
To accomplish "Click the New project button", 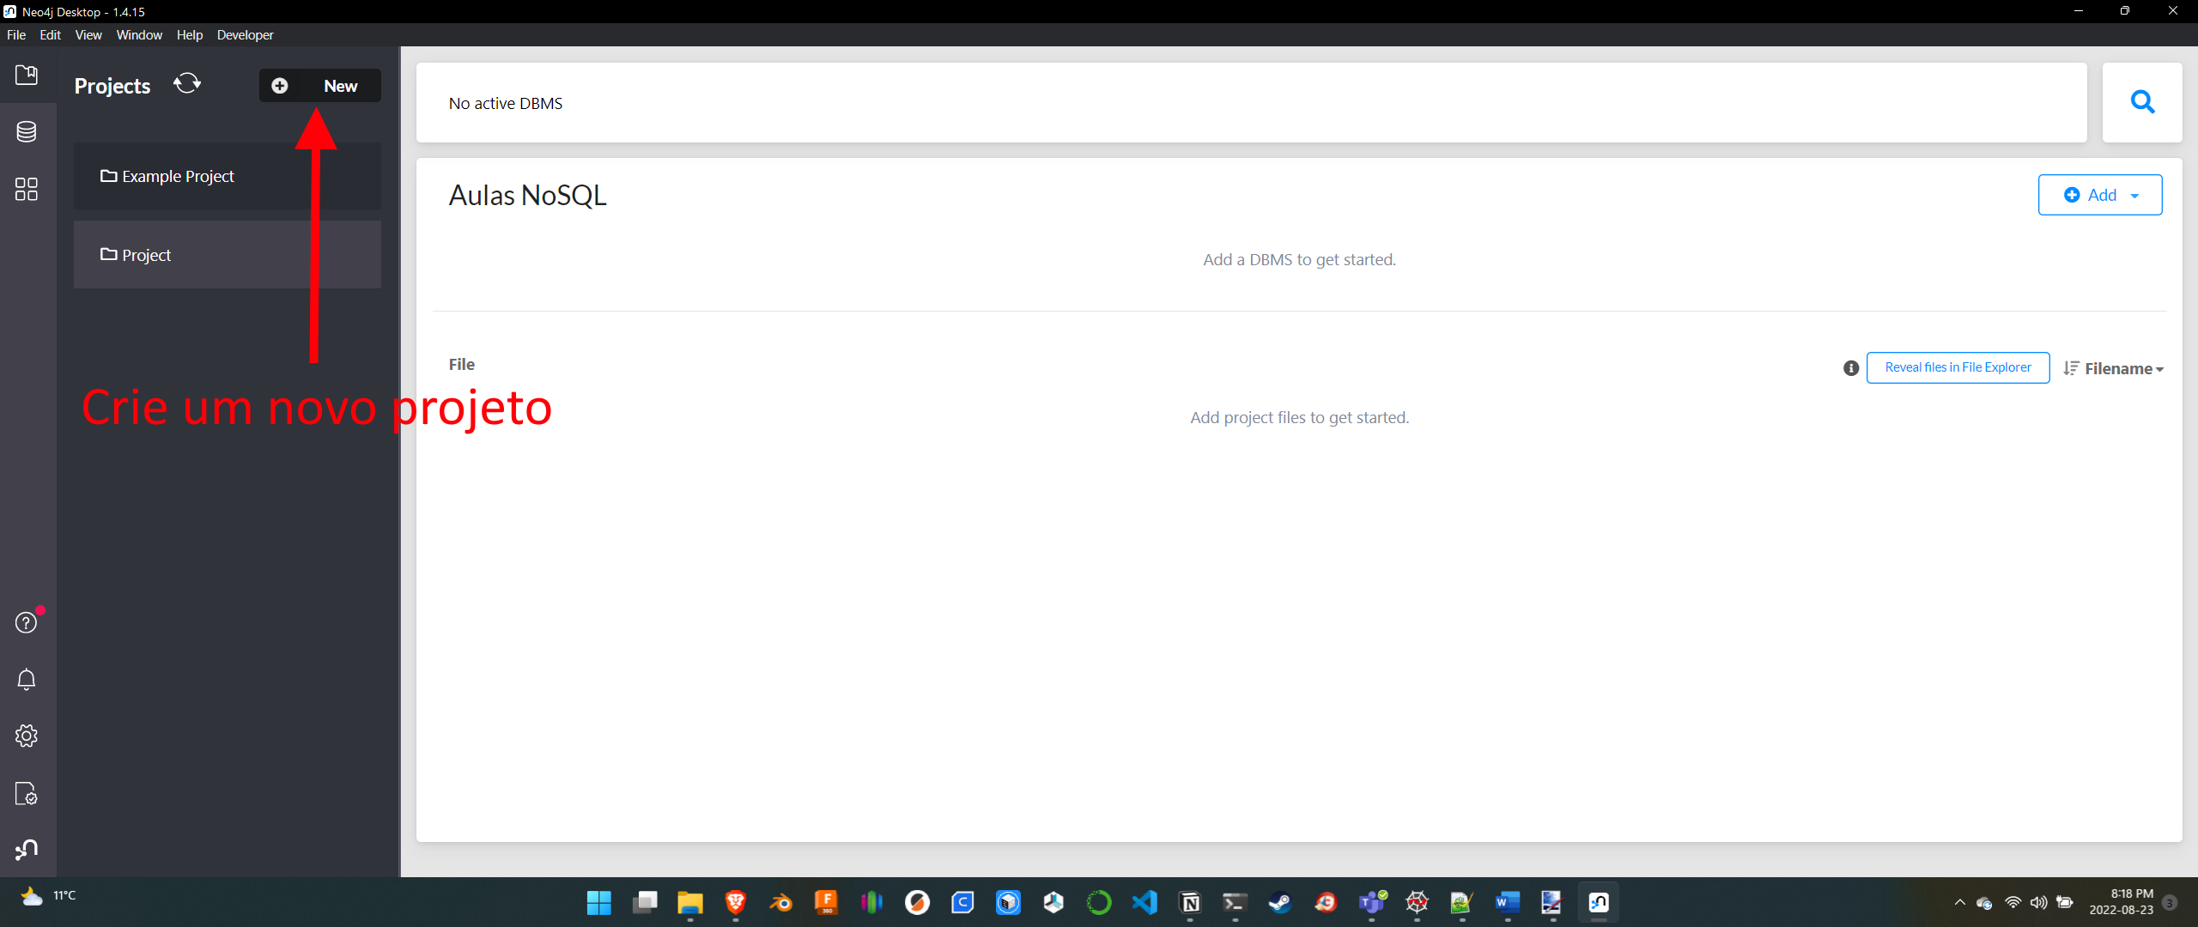I will [319, 86].
